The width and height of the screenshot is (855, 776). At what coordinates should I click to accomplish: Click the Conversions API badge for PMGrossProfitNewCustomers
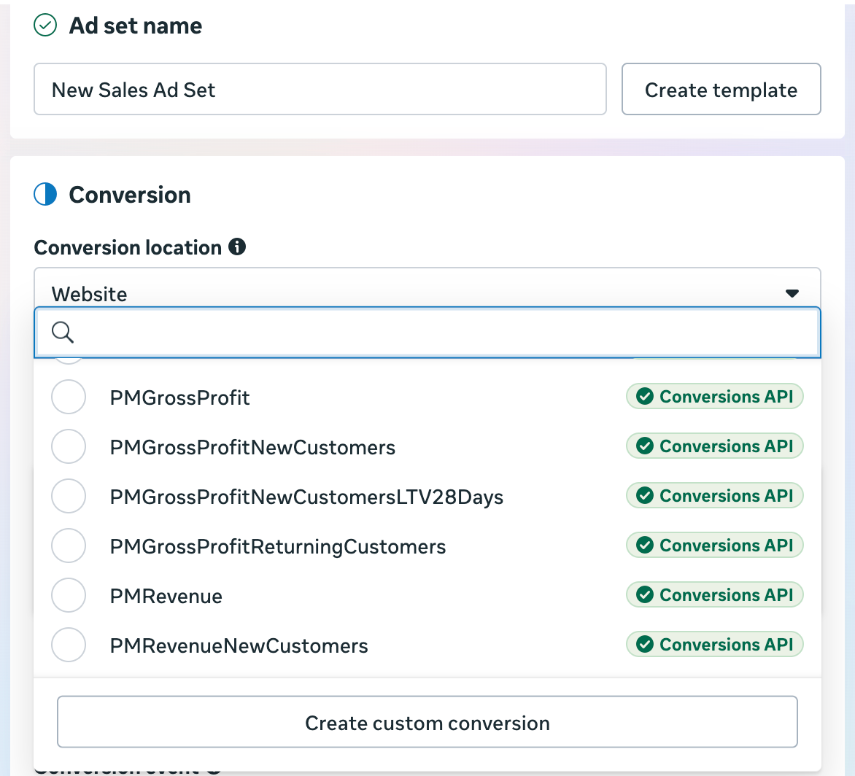pyautogui.click(x=714, y=446)
